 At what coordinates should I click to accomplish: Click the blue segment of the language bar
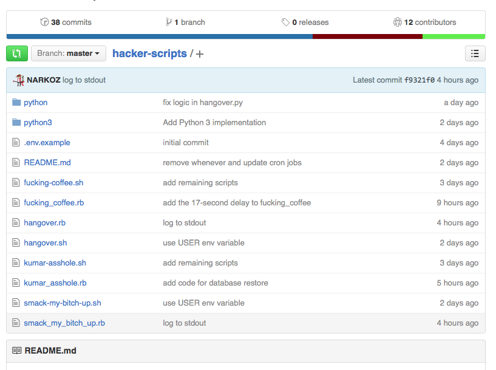click(x=160, y=36)
